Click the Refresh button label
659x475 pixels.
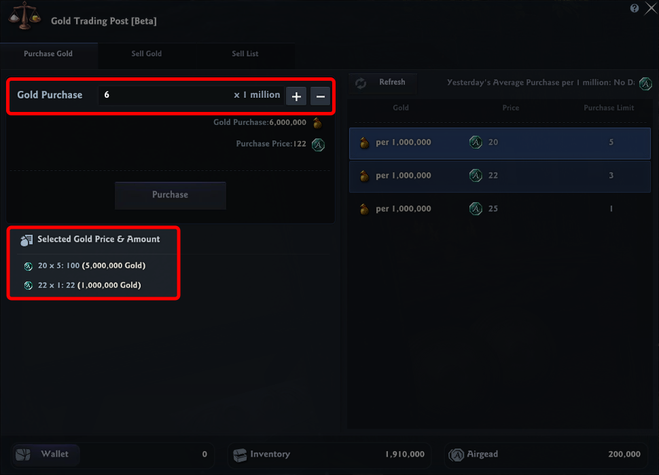392,82
